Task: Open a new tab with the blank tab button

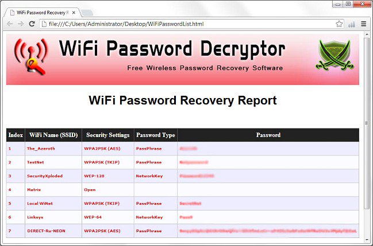Action: point(87,12)
